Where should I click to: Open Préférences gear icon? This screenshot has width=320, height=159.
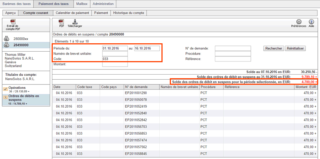(299, 24)
